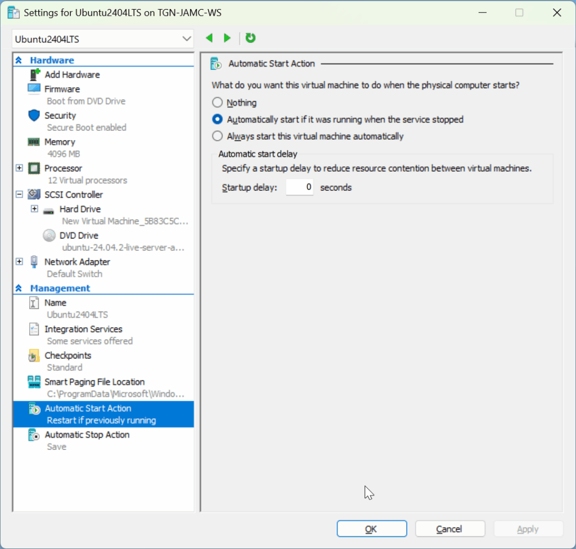Click the disabled Apply button

click(528, 529)
